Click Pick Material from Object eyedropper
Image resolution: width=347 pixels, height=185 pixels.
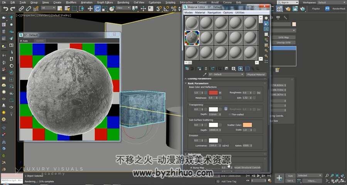[x=205, y=74]
